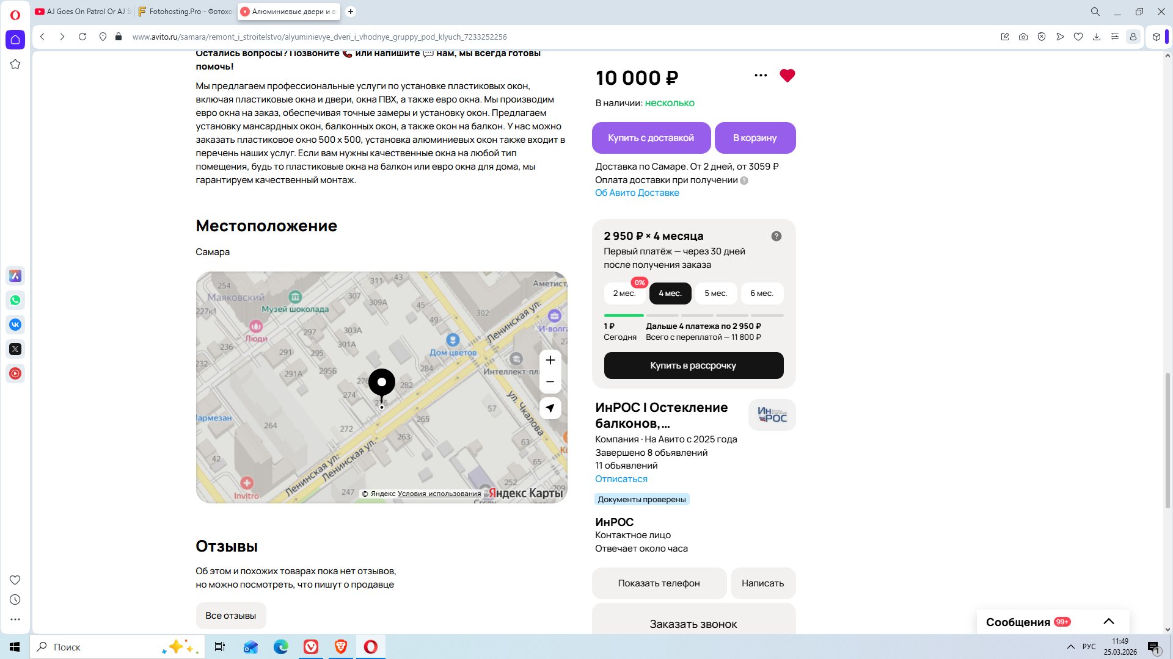Open the three-dots listing options menu

click(761, 76)
